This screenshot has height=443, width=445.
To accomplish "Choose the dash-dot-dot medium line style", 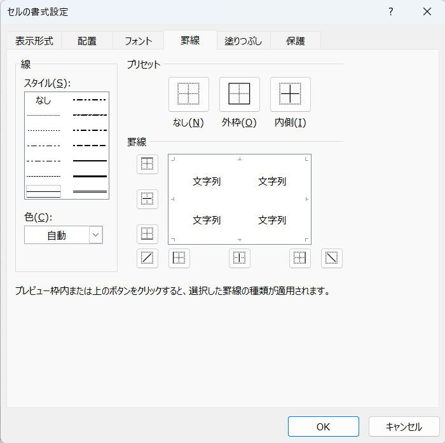I will [x=90, y=100].
